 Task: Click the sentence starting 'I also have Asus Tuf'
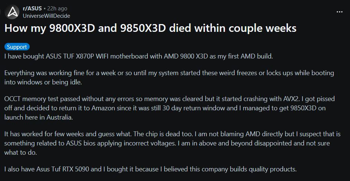[150, 170]
